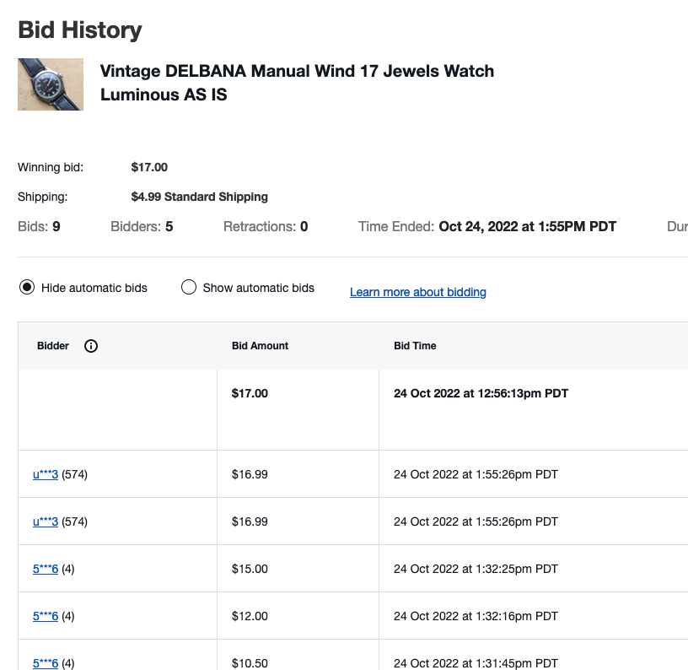Open the DELBANA watch thumbnail image
This screenshot has width=688, height=670.
pyautogui.click(x=51, y=84)
